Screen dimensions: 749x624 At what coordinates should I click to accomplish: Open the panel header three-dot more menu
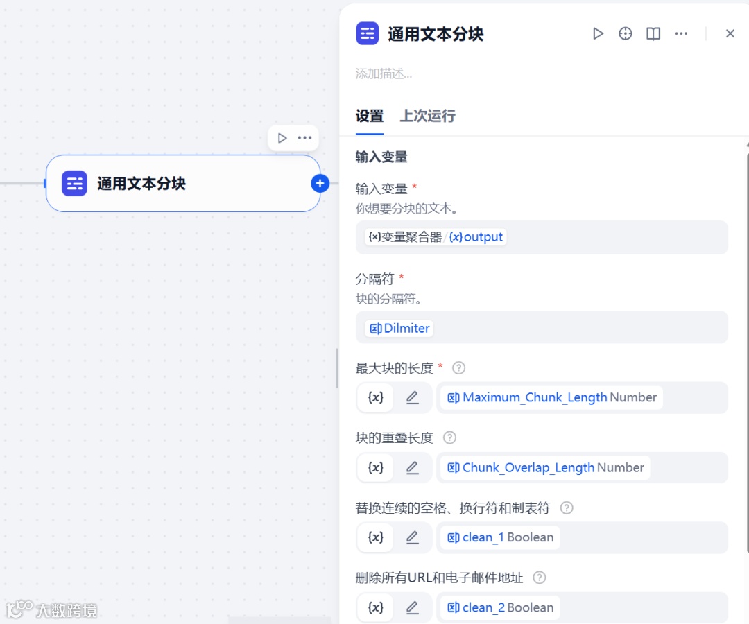[681, 33]
